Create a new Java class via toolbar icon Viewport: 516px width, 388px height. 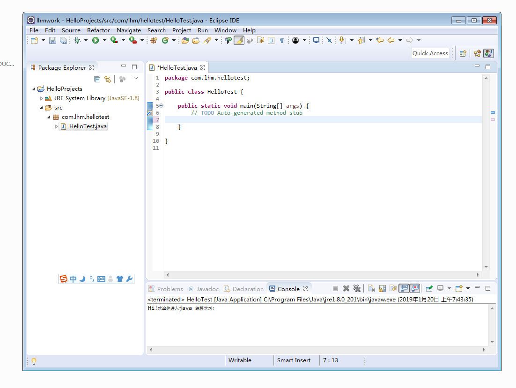click(165, 40)
